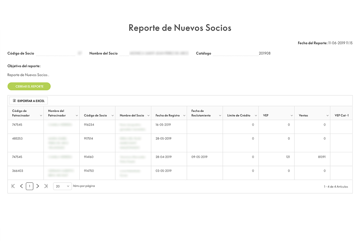This screenshot has width=360, height=252.
Task: Open the Ventas column menu arrow
Action: click(x=327, y=116)
